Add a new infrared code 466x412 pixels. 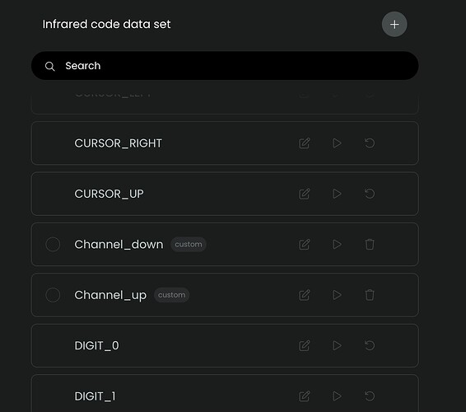pyautogui.click(x=394, y=25)
